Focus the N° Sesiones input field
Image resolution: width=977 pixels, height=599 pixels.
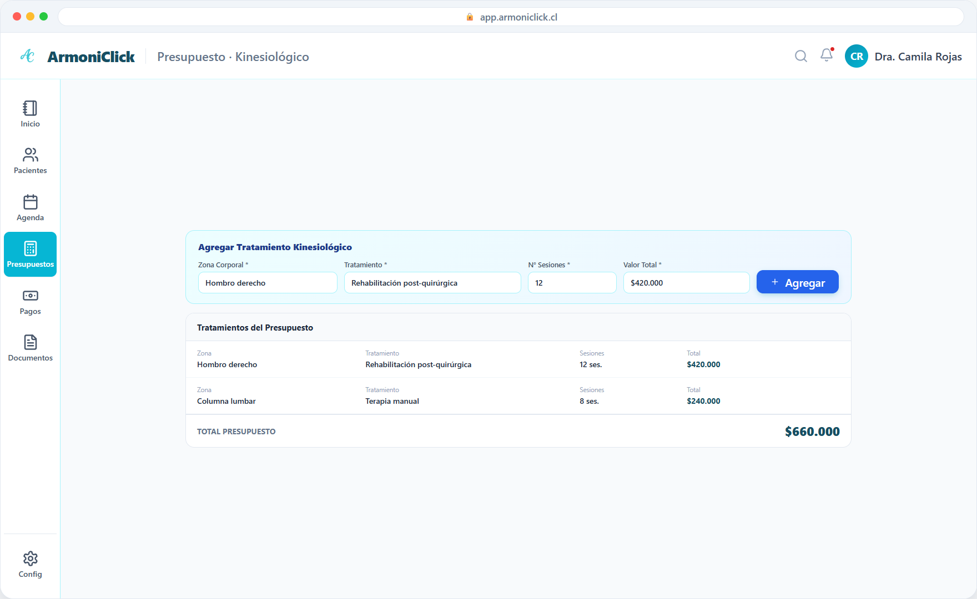(x=572, y=283)
